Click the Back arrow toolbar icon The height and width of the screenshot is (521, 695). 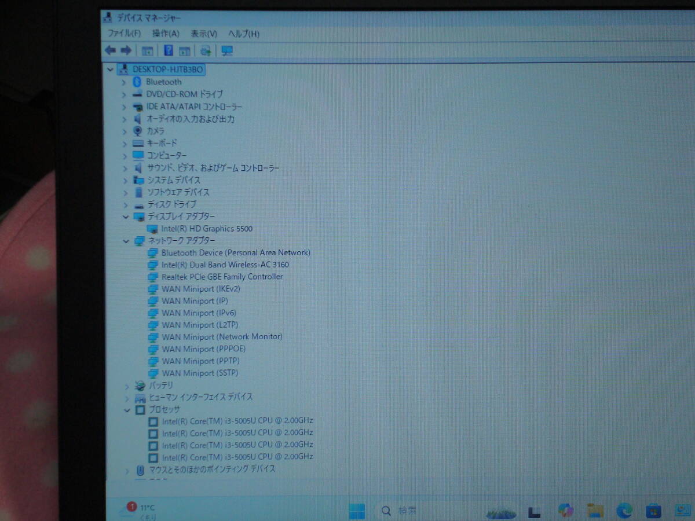coord(109,50)
